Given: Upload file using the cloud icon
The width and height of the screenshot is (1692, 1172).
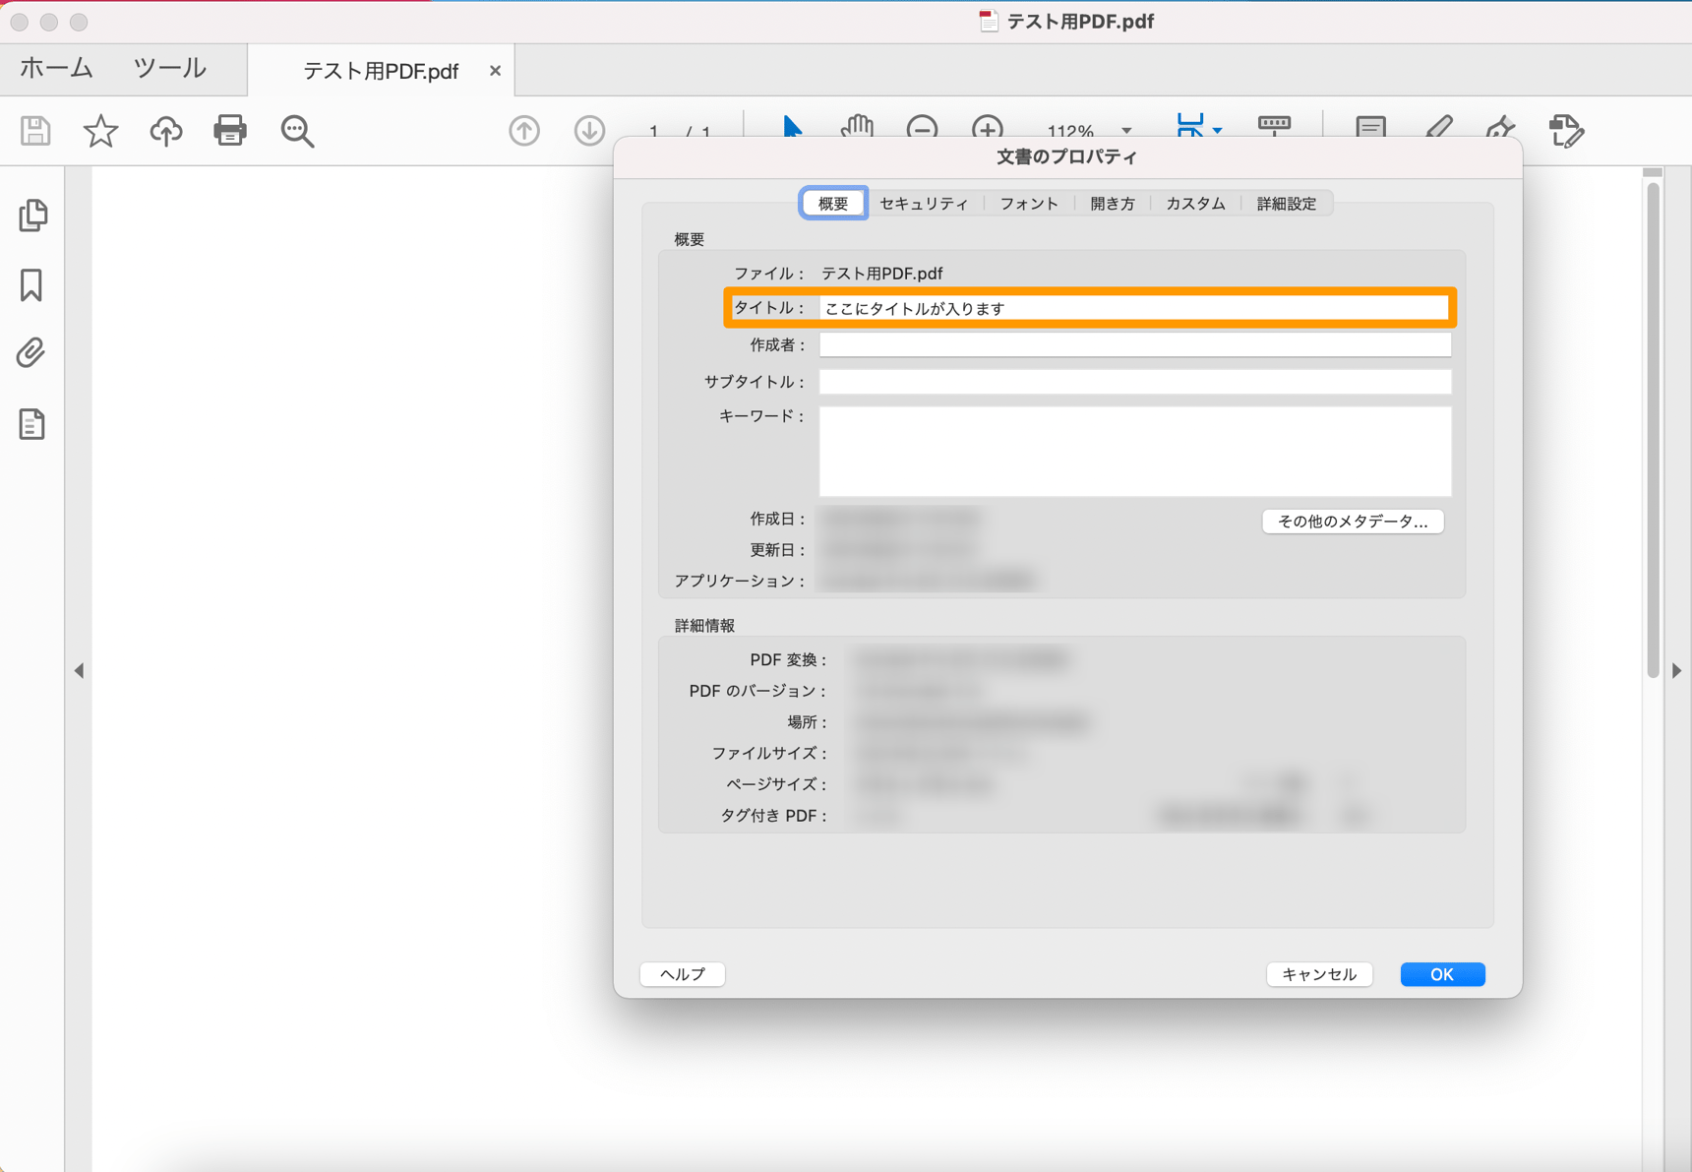Looking at the screenshot, I should click(166, 131).
